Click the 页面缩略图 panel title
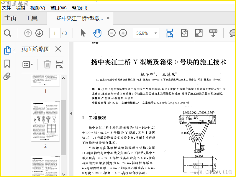 tap(35, 49)
